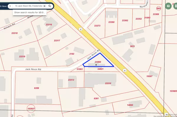Click inside the address search field
177x117 pixels.
click(x=29, y=6)
